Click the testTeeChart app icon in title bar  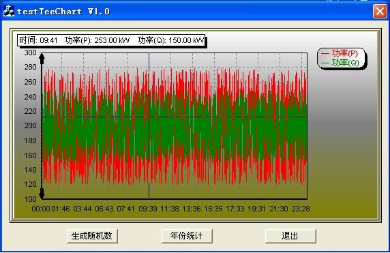click(8, 12)
